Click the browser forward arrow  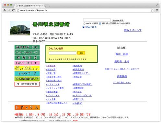pyautogui.click(x=9, y=10)
